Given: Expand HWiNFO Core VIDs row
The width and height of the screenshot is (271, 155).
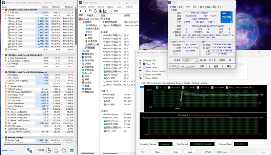Looking at the screenshot, I should (x=6, y=13).
